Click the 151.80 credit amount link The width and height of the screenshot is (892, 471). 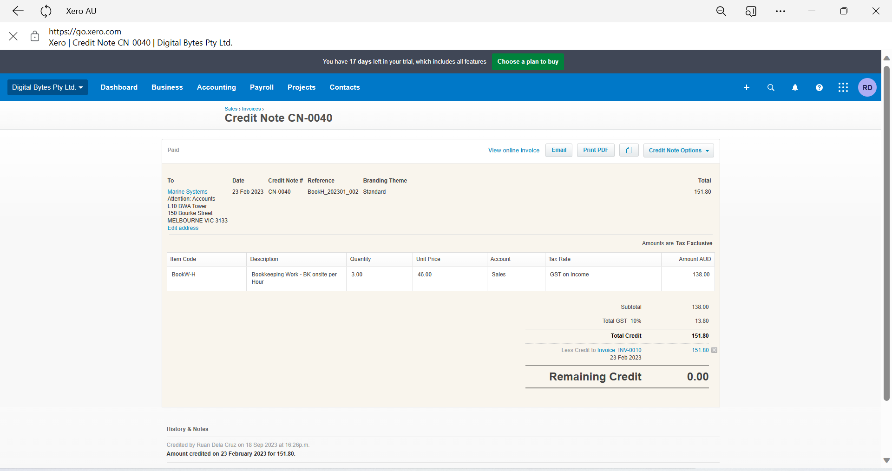(x=700, y=350)
